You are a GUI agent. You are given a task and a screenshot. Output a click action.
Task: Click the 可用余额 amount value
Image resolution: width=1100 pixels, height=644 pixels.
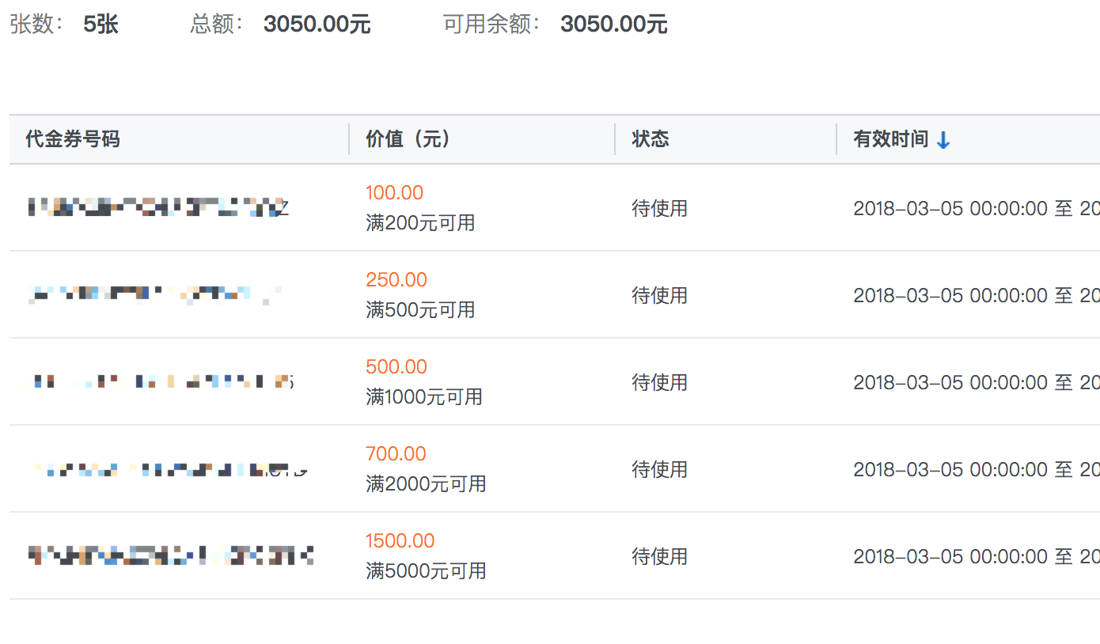(613, 25)
